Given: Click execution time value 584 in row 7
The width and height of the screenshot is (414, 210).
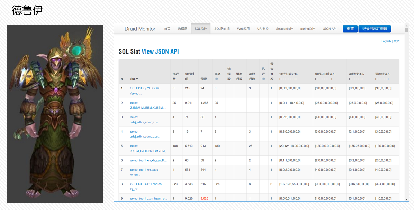Looking at the screenshot, I should click(188, 170).
